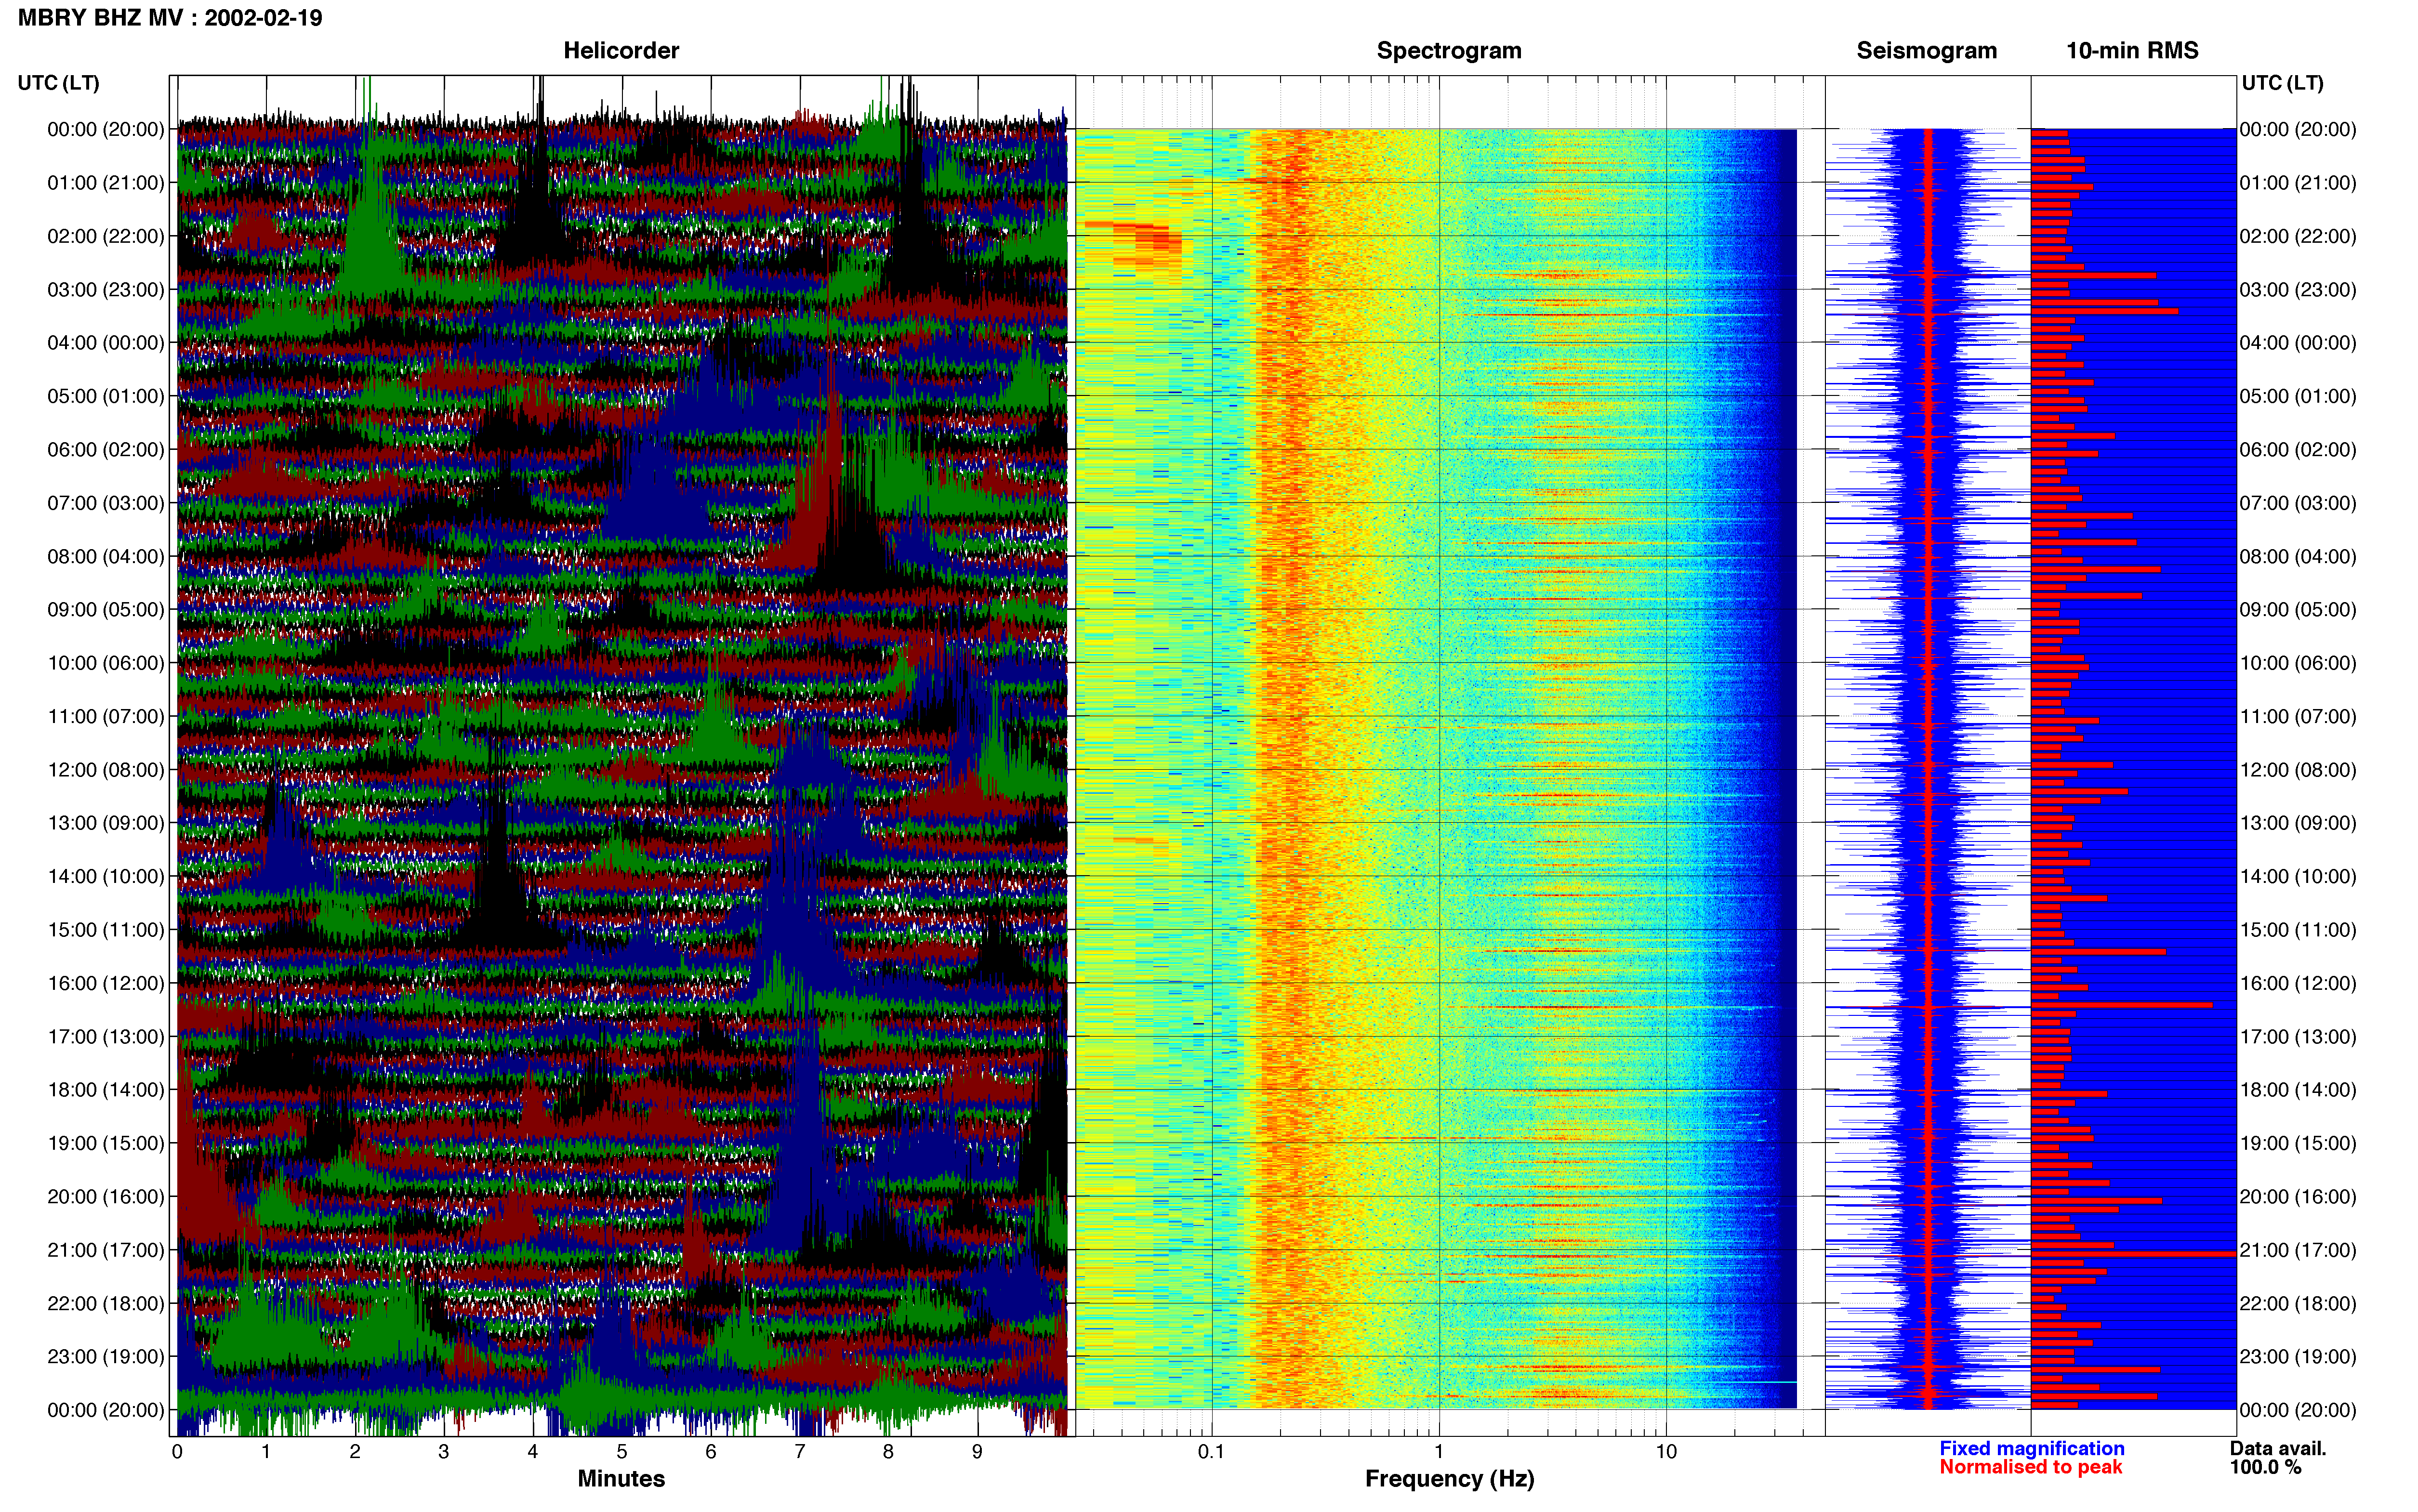Click the left '02:00 (22:00)' time label
Image resolution: width=2418 pixels, height=1512 pixels.
click(106, 236)
